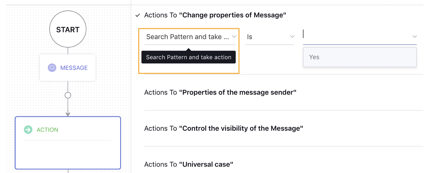Toggle Control the visibility of the Message
The width and height of the screenshot is (429, 173).
[x=223, y=128]
